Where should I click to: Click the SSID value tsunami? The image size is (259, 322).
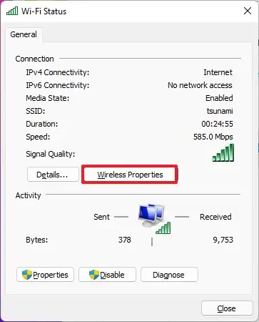click(220, 111)
